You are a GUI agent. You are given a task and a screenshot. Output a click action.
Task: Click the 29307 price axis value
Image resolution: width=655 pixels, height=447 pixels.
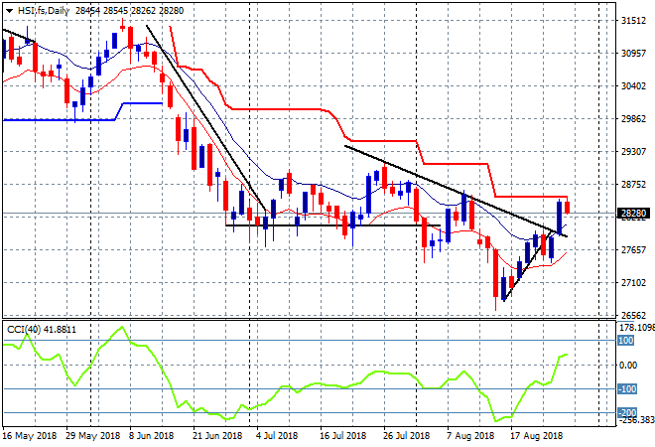633,151
